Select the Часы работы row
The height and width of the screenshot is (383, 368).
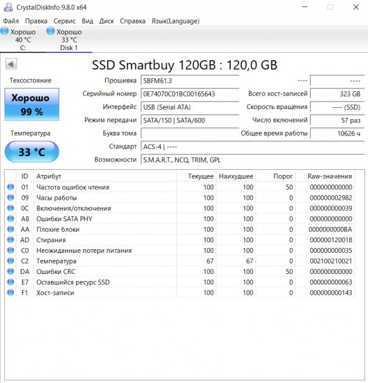point(180,197)
